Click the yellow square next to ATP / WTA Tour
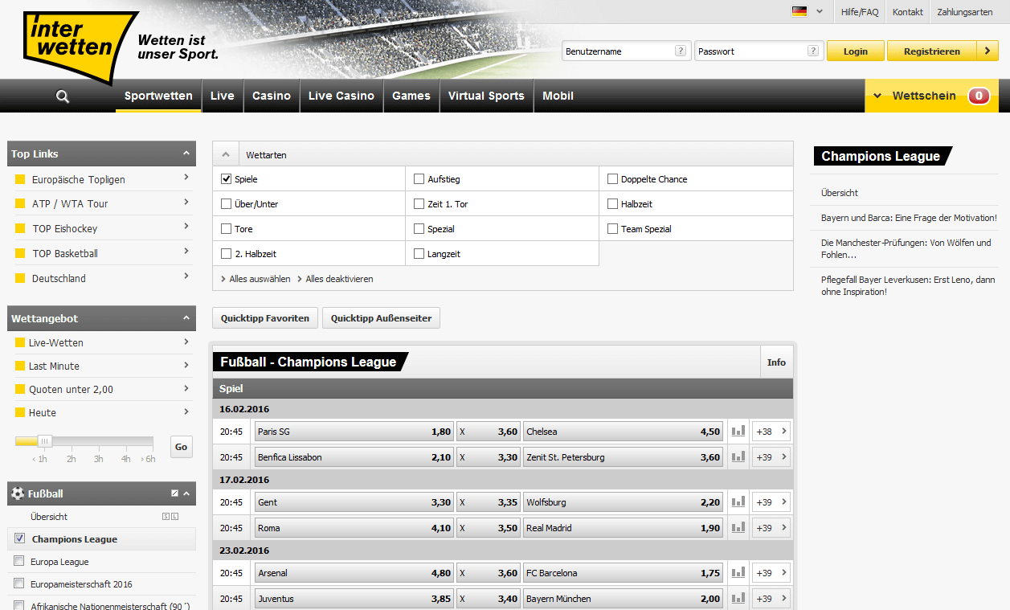Viewport: 1010px width, 610px height. pos(21,204)
